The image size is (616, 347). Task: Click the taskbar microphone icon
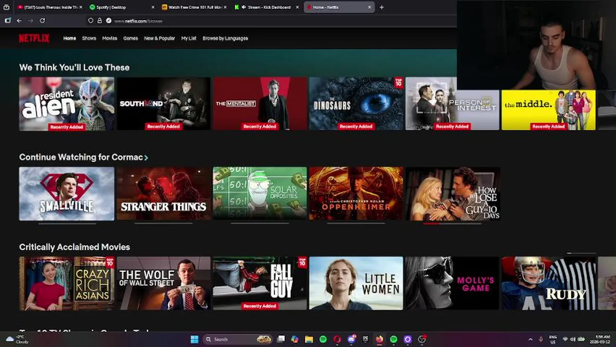click(x=541, y=339)
